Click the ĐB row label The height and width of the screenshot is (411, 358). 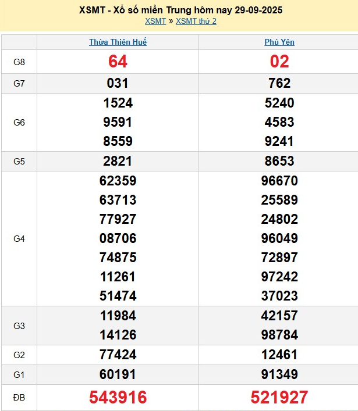click(19, 398)
